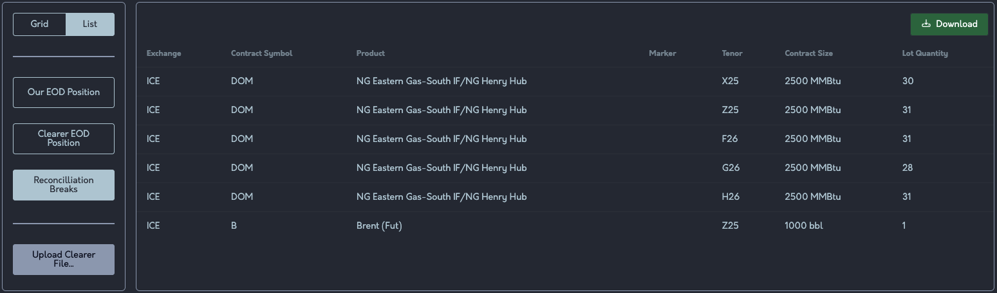Select the DOM row with tenor G26

point(442,168)
